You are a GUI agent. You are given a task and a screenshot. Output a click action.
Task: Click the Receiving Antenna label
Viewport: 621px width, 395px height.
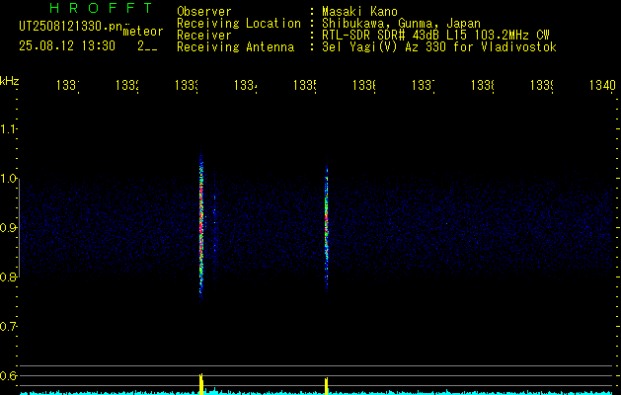click(235, 47)
